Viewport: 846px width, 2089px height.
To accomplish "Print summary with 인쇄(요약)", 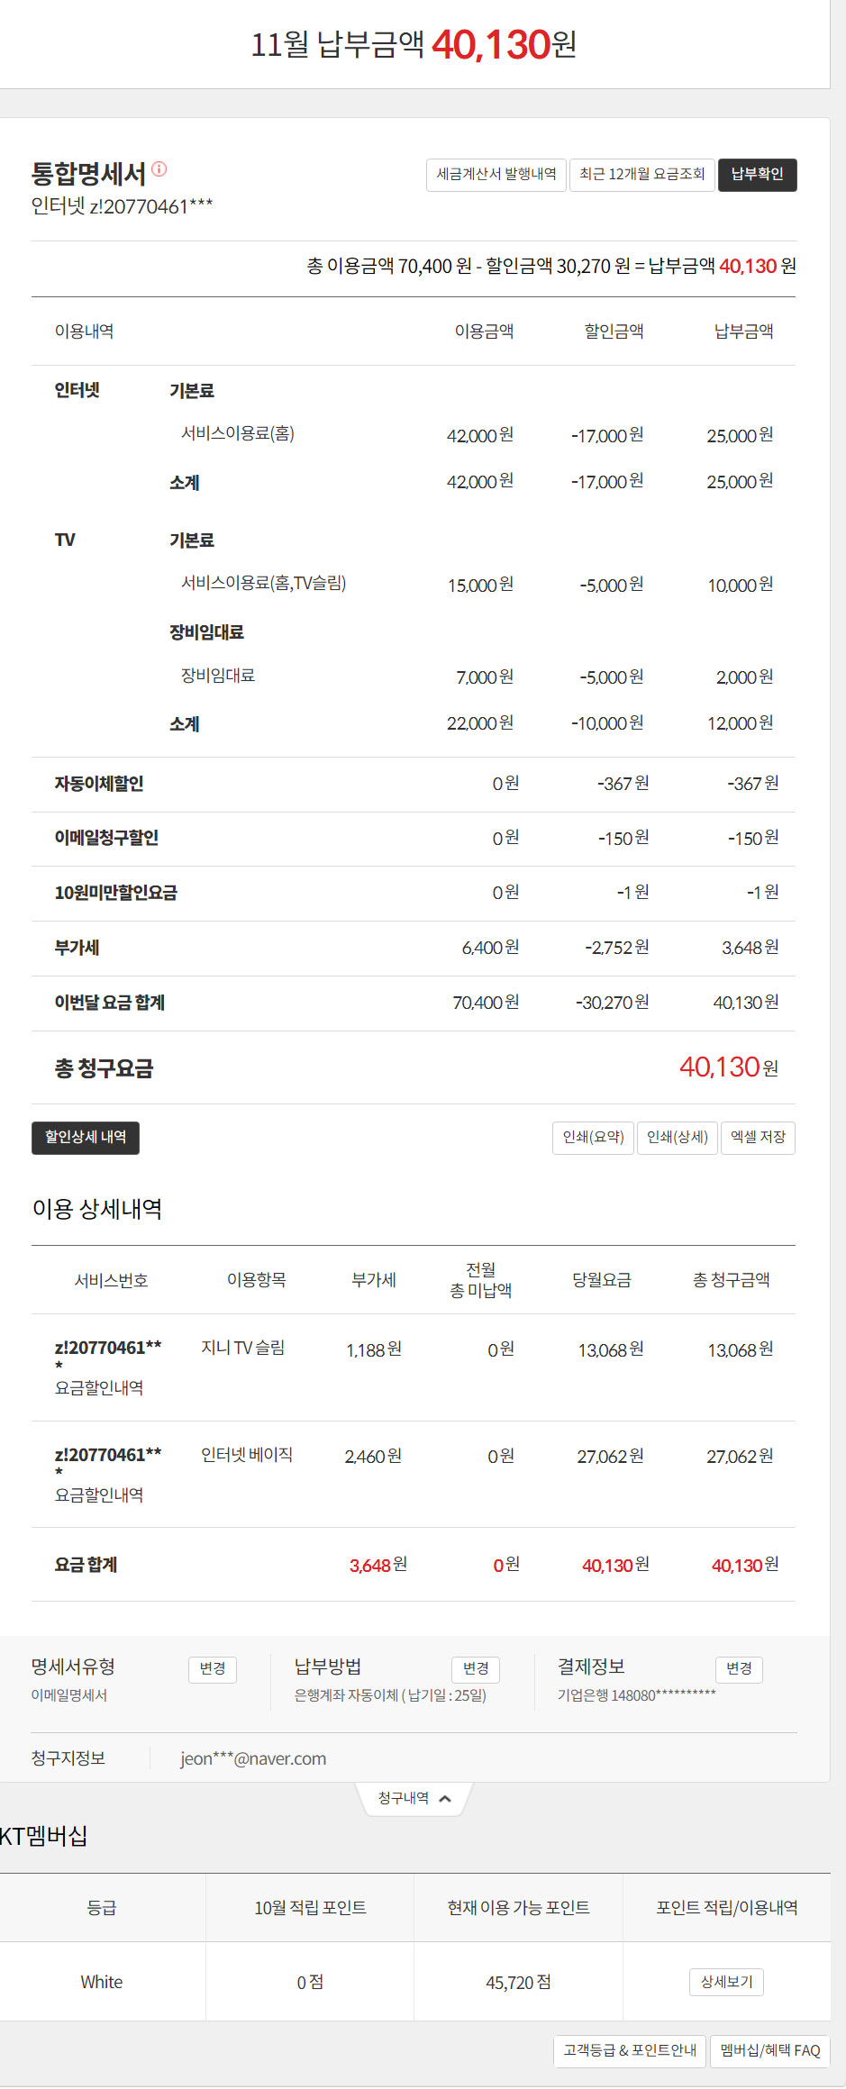I will [593, 1138].
